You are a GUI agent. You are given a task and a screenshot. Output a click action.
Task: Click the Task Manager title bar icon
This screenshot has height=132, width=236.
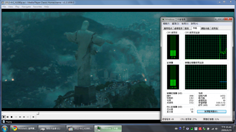pyautogui.click(x=163, y=19)
